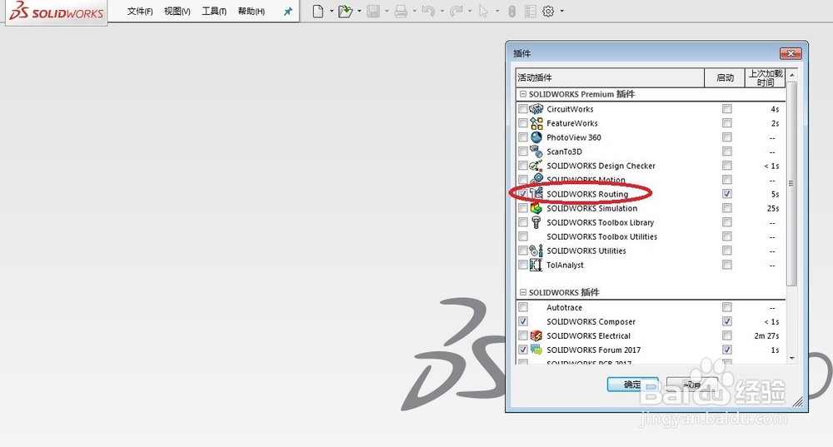Tick the Autotrace active add-in checkbox
Viewport: 833px width, 447px height.
[x=523, y=307]
